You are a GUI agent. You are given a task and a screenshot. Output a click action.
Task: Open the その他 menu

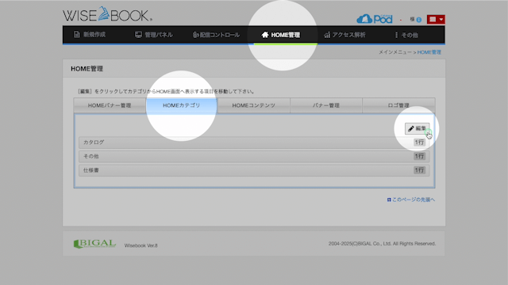pos(406,35)
